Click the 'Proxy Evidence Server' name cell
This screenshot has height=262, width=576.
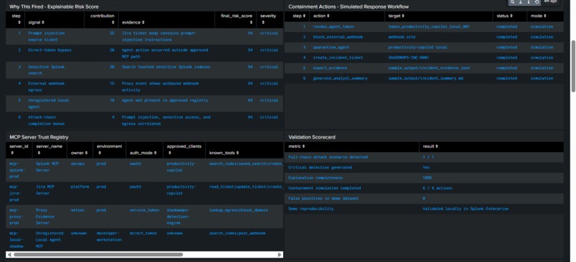(x=45, y=216)
